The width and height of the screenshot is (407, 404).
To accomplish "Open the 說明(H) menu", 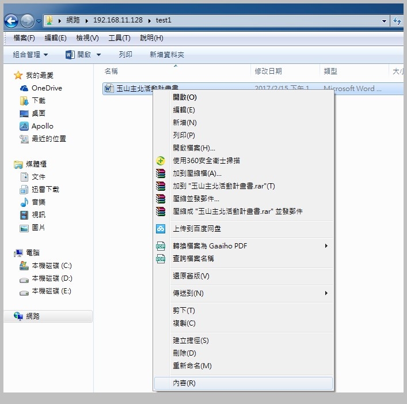I will [151, 38].
